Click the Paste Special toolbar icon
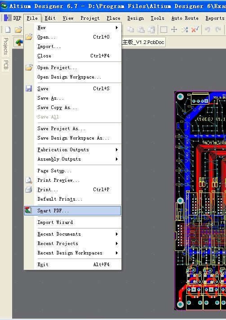This screenshot has width=226, height=320. (x=151, y=30)
